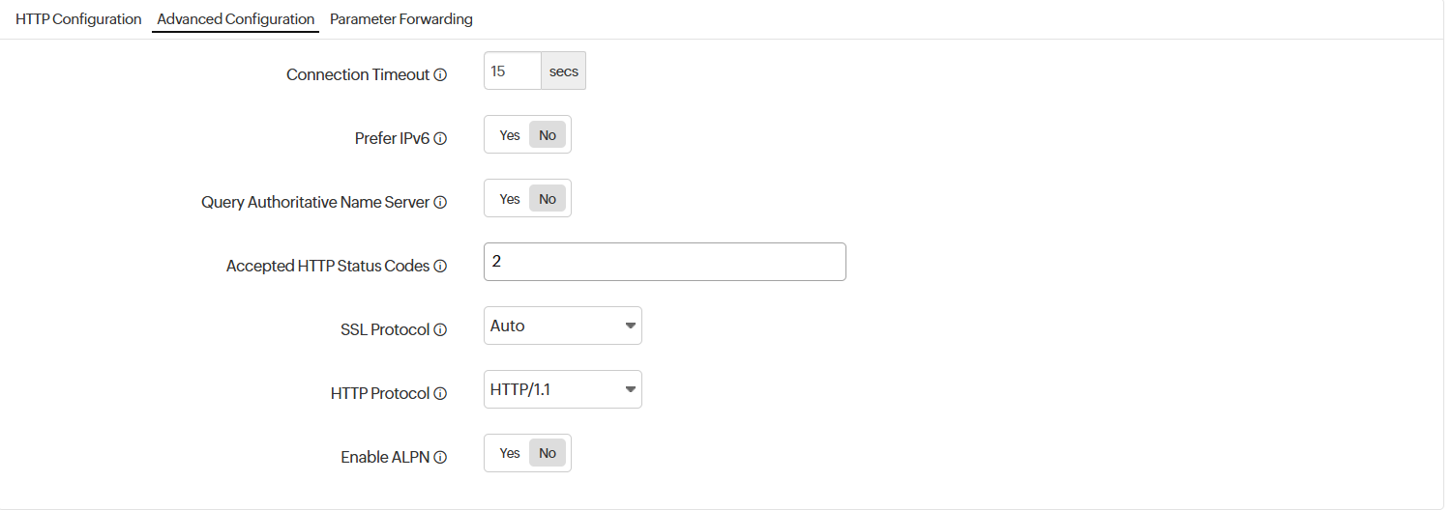Focus the Connection Timeout input field
Viewport: 1452px width, 510px height.
coord(512,71)
